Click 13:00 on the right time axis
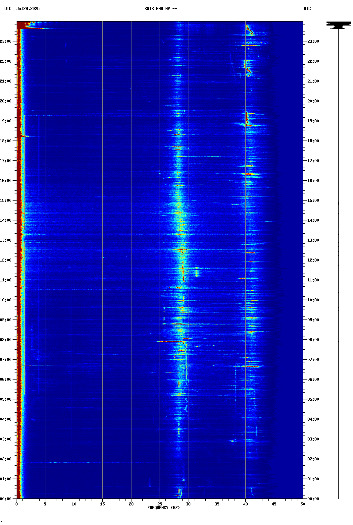Image resolution: width=353 pixels, height=525 pixels. pos(313,240)
